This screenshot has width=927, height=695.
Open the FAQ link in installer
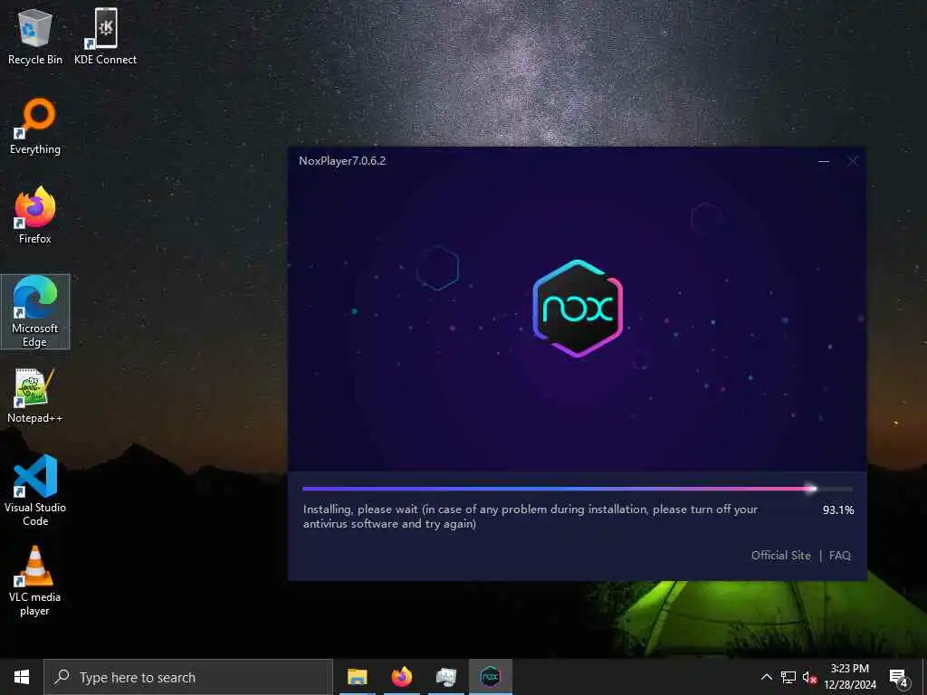coord(839,555)
